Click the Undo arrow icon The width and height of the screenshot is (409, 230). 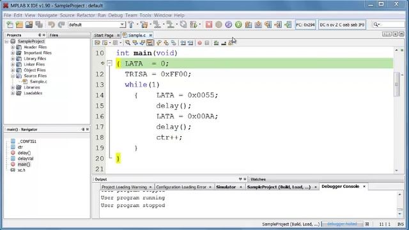[51, 25]
